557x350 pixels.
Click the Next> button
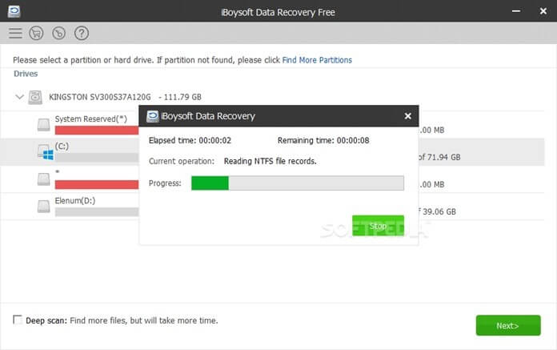pyautogui.click(x=508, y=325)
